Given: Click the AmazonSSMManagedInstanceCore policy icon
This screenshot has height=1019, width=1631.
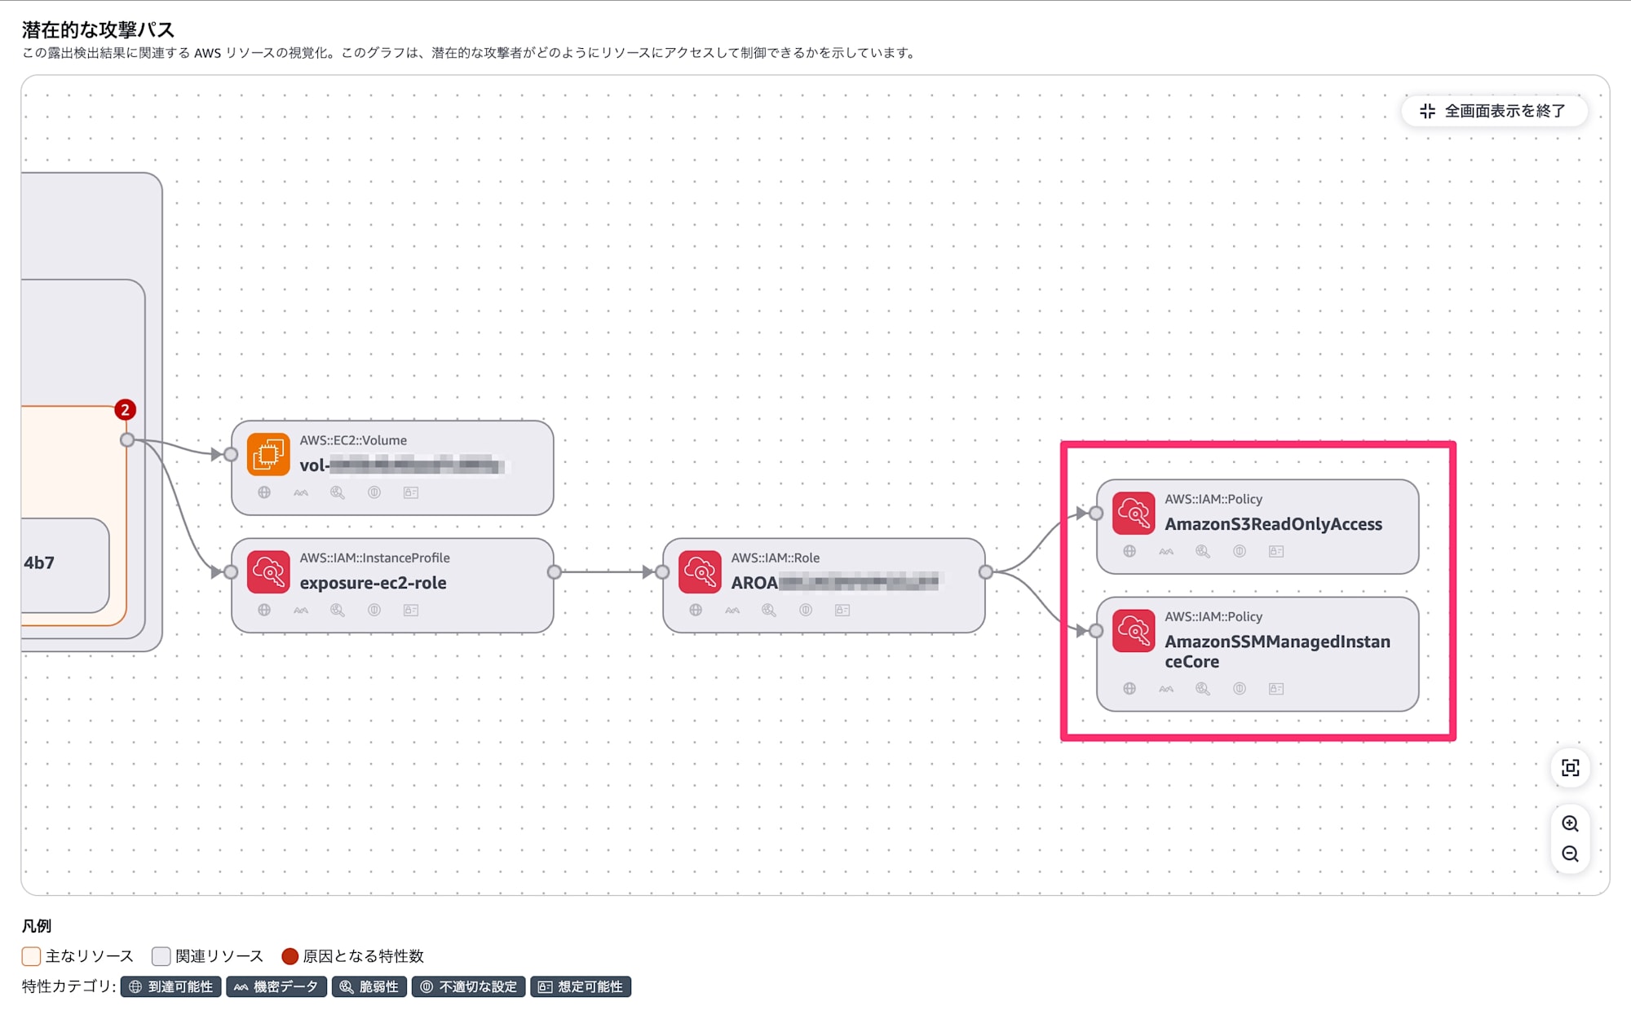Looking at the screenshot, I should (x=1134, y=630).
